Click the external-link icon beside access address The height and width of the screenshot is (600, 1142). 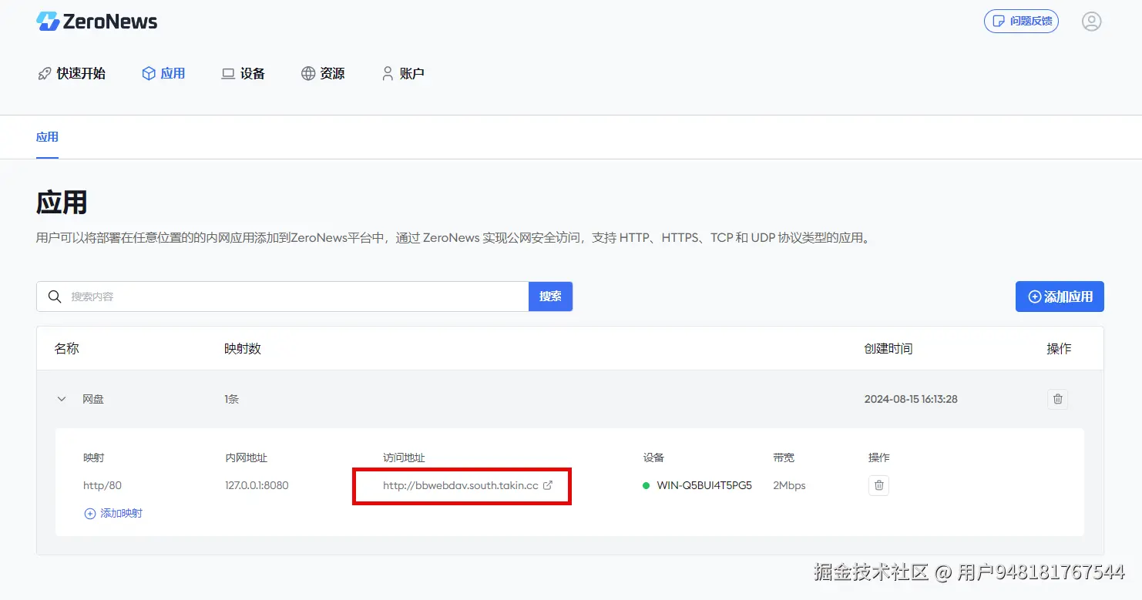(x=548, y=485)
